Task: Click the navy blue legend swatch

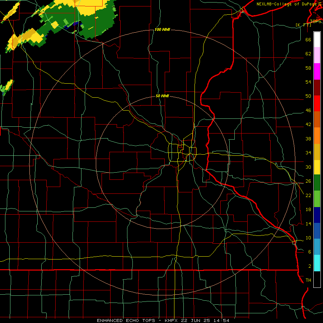Action: point(317,215)
